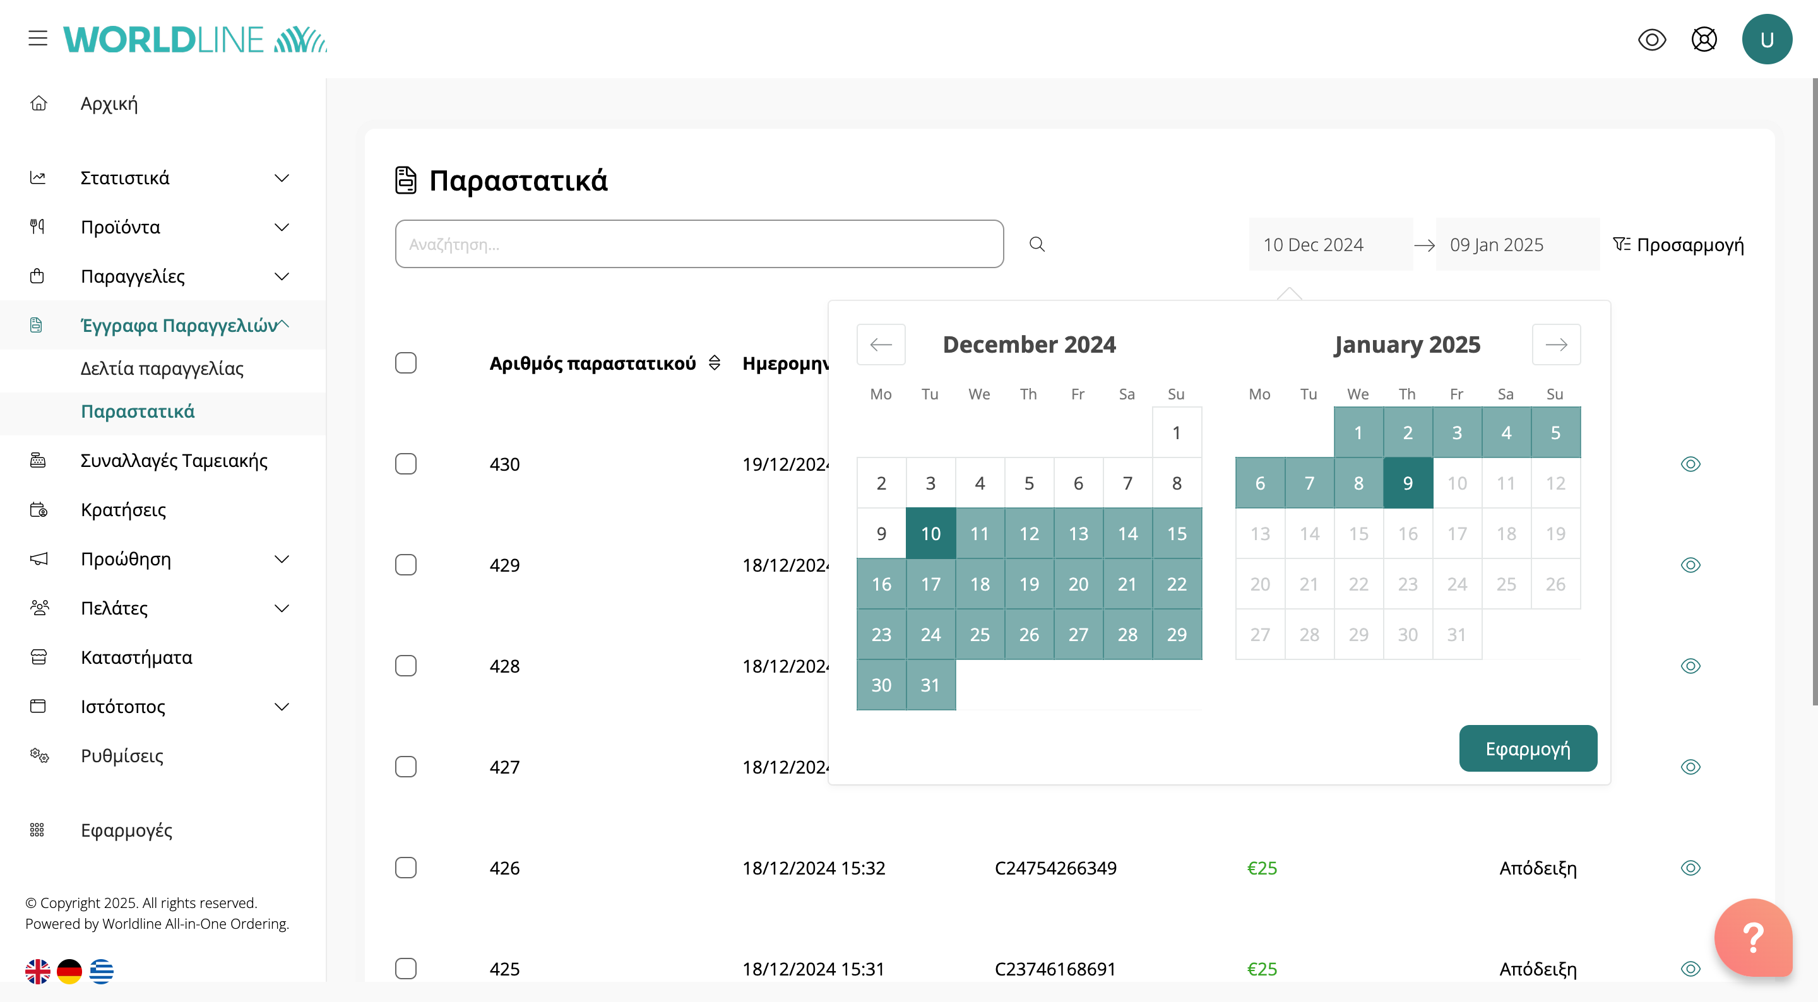This screenshot has height=1002, width=1818.
Task: Expand the Προϊόντα submenu
Action: [x=282, y=227]
